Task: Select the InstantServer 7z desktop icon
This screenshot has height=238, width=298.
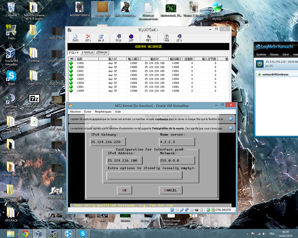Action: coord(34,101)
